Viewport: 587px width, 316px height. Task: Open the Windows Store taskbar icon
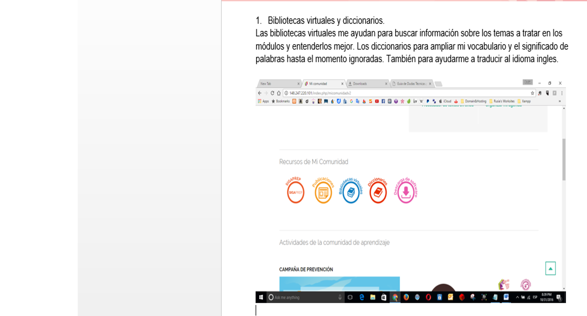tap(384, 297)
